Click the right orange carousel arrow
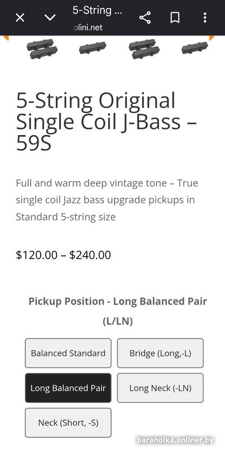 click(212, 38)
